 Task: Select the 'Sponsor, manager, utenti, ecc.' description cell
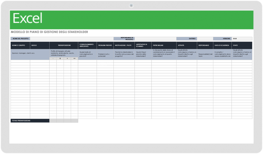point(30,55)
